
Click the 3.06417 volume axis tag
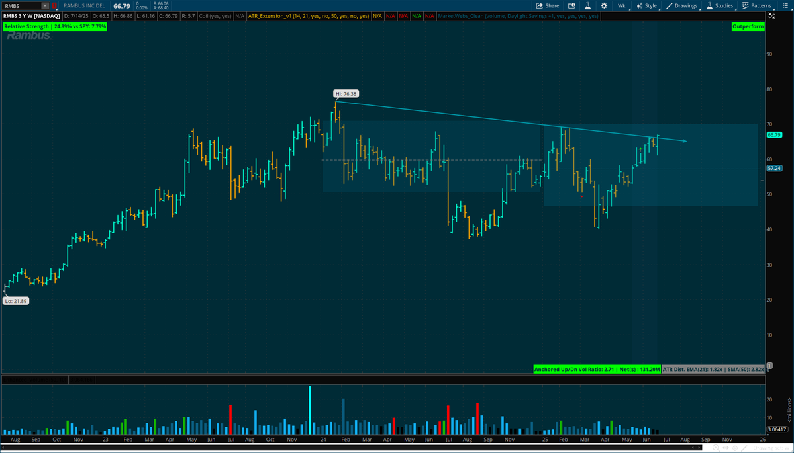778,429
